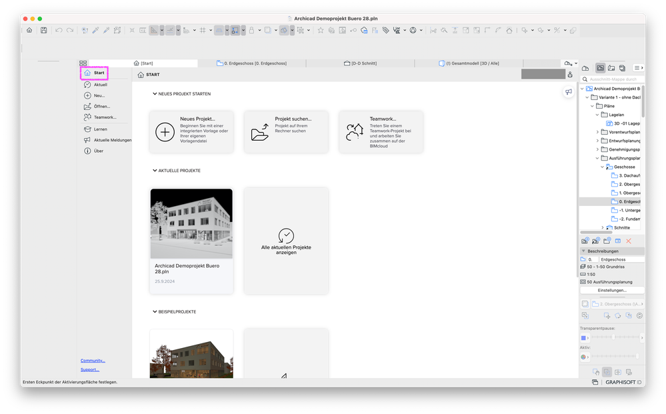
Task: Click the Projekt suchen... card
Action: 286,132
